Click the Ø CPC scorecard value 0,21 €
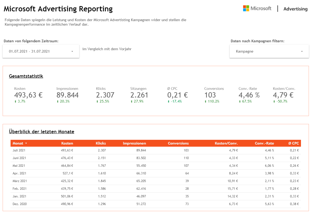The width and height of the screenshot is (311, 213). (x=177, y=95)
